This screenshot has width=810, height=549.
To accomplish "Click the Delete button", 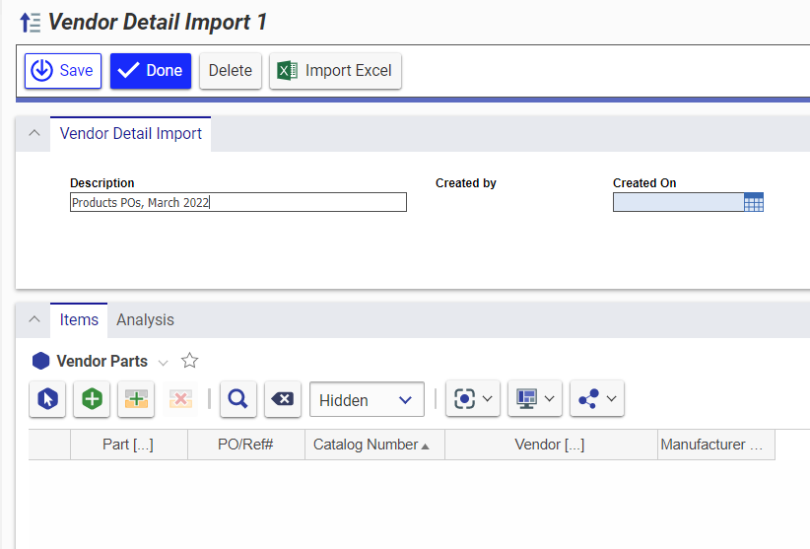I will pyautogui.click(x=231, y=71).
